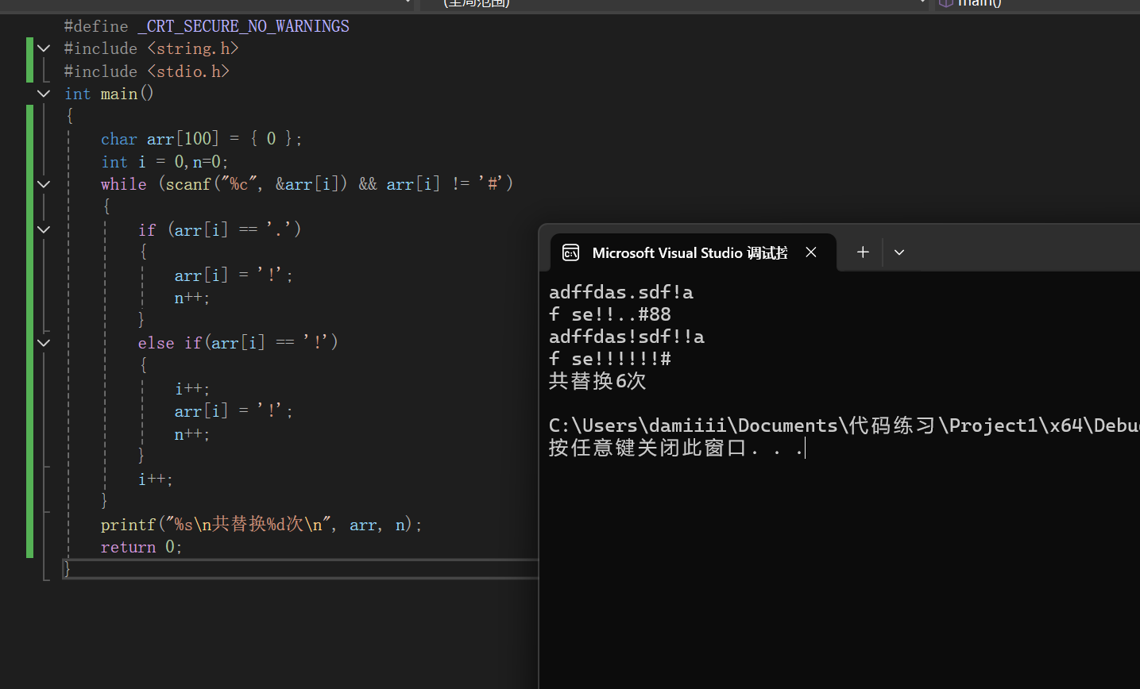Click i++; inside the else if block
Screen dimensions: 1140x689
click(x=192, y=389)
